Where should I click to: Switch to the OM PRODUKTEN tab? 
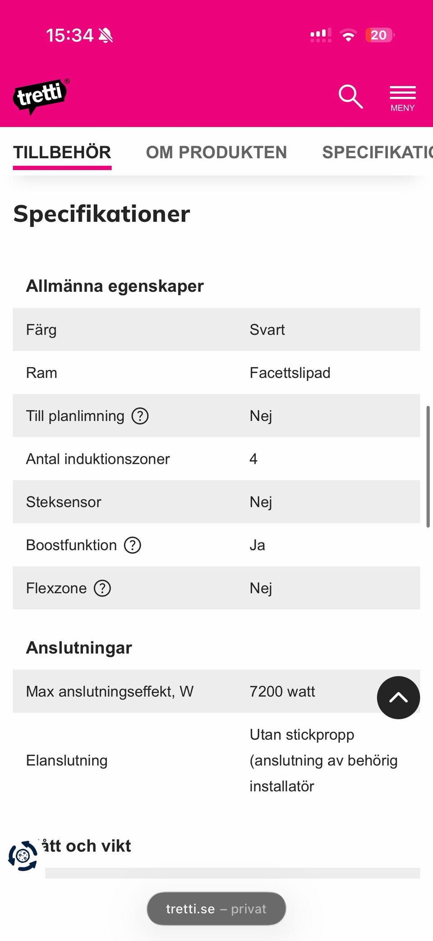(x=216, y=152)
